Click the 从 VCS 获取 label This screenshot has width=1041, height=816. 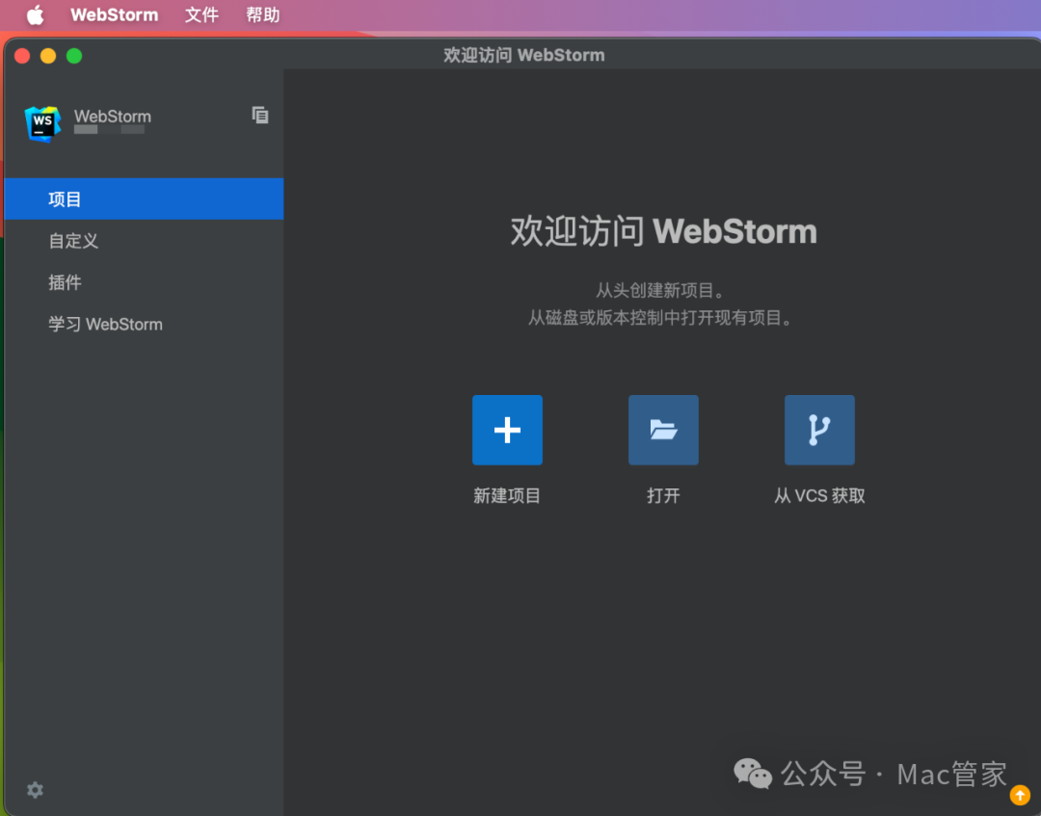coord(819,495)
